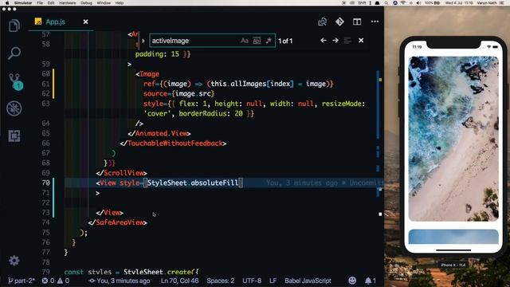Click the '</TouchableWithoutFeedback>' closing tag
510x287 pixels.
[x=173, y=143]
